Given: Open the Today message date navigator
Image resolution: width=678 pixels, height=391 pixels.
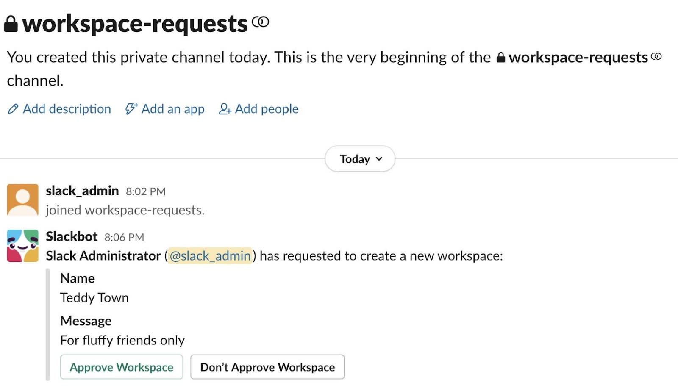Looking at the screenshot, I should 359,158.
